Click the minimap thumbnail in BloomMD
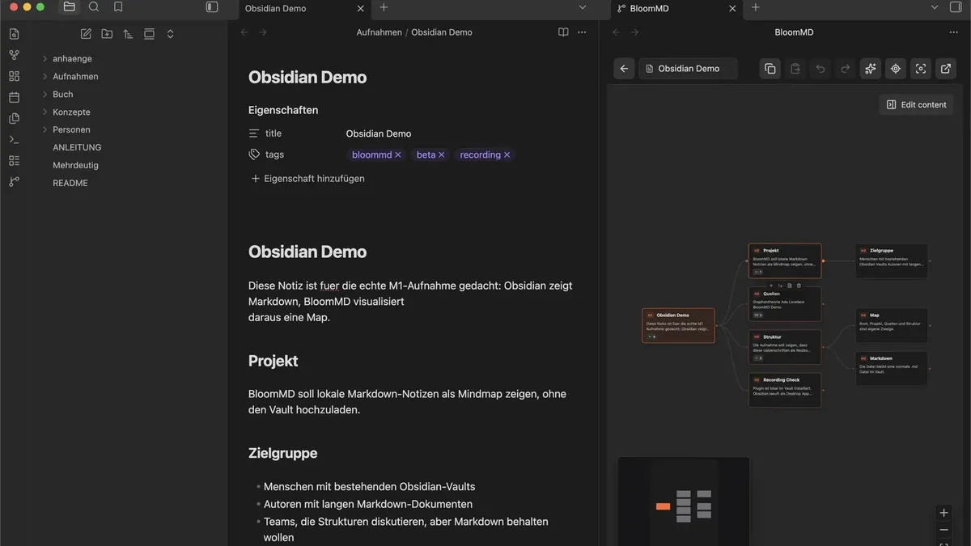 684,502
